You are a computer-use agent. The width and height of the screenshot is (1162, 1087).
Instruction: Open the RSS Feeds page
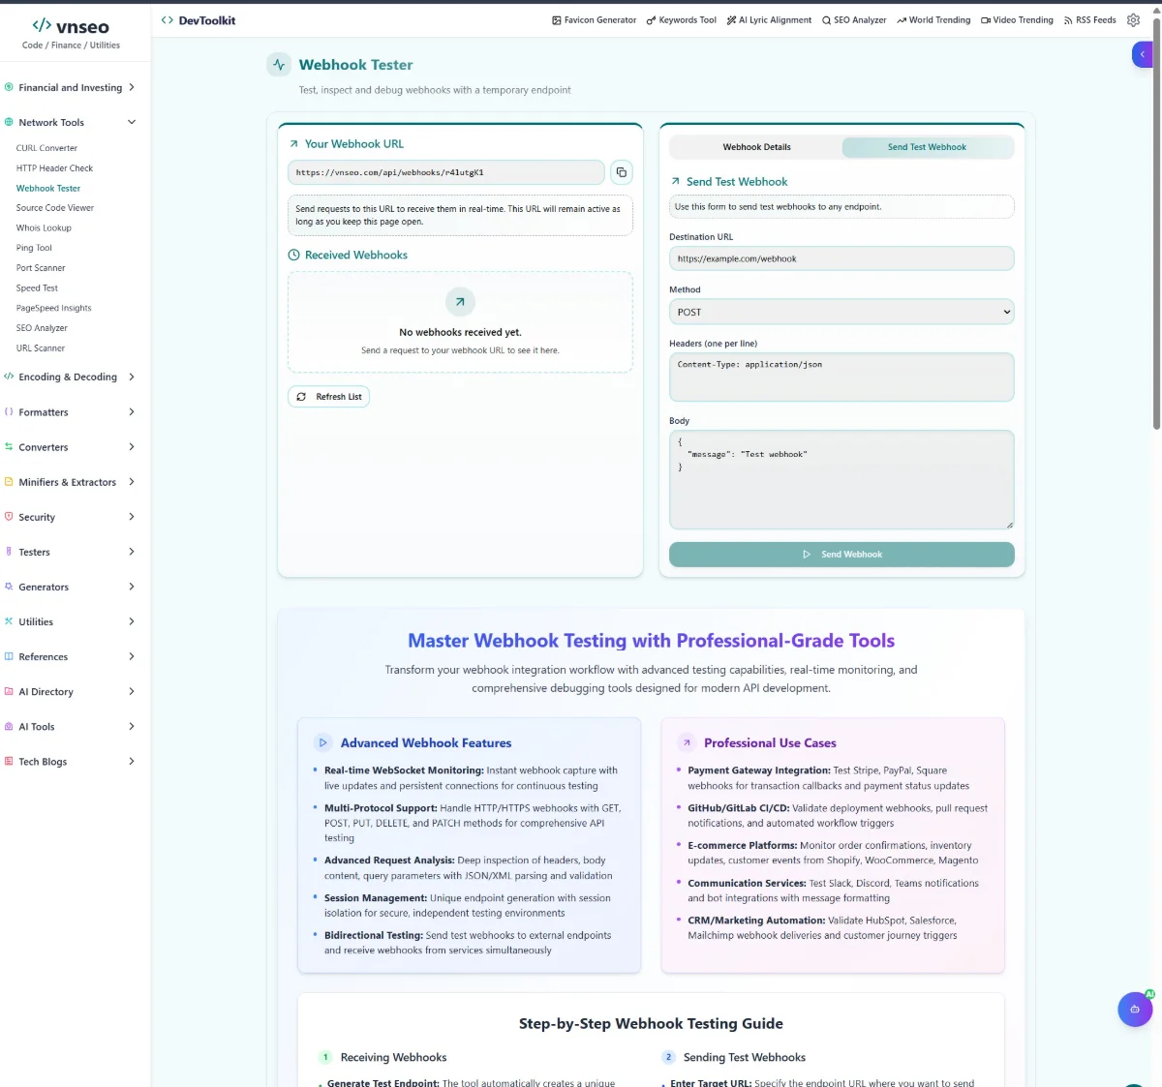click(1089, 19)
